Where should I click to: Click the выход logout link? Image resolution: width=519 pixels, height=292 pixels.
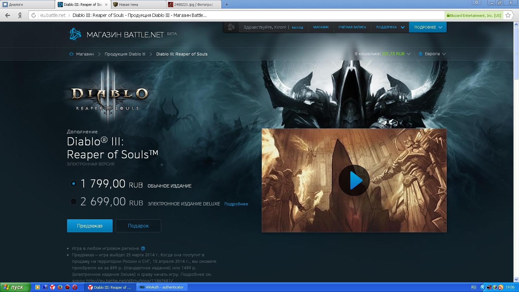[297, 28]
